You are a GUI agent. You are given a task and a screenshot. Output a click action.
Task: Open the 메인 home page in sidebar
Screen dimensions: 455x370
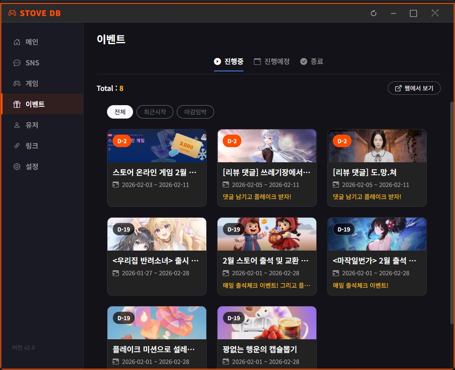pyautogui.click(x=32, y=42)
